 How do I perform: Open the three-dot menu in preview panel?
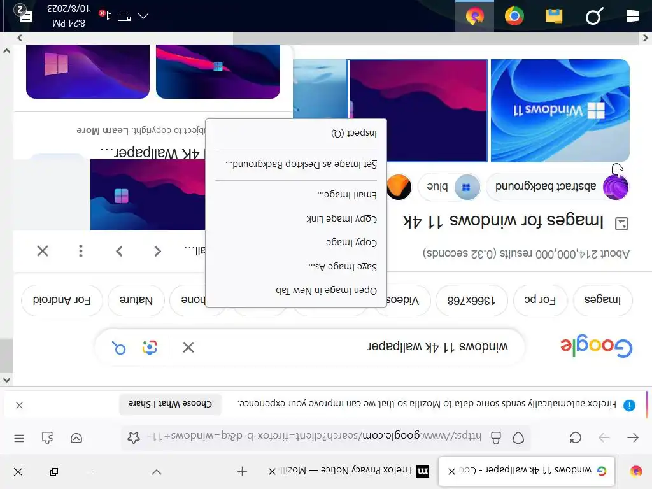[81, 251]
